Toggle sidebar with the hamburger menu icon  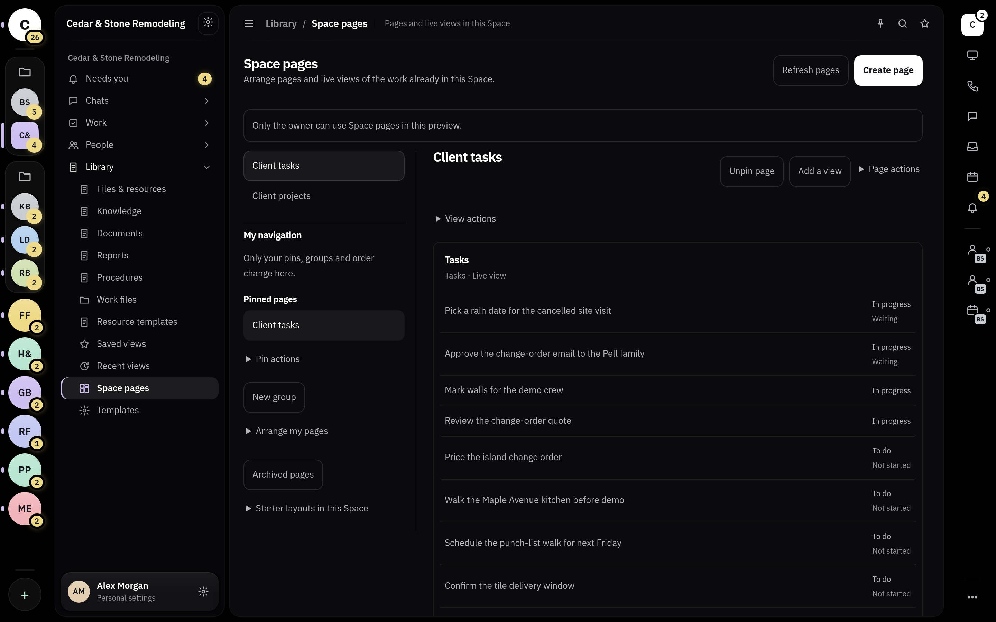pos(249,23)
